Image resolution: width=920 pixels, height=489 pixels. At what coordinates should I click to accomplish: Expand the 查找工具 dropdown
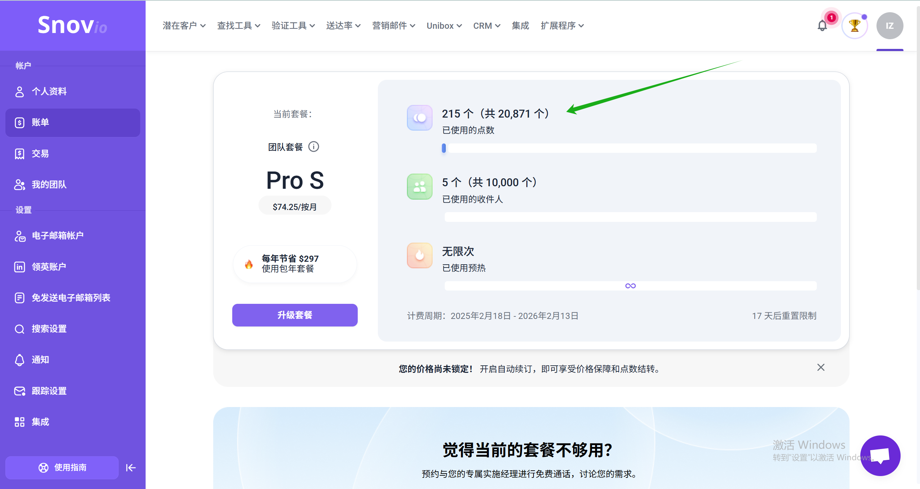(239, 26)
